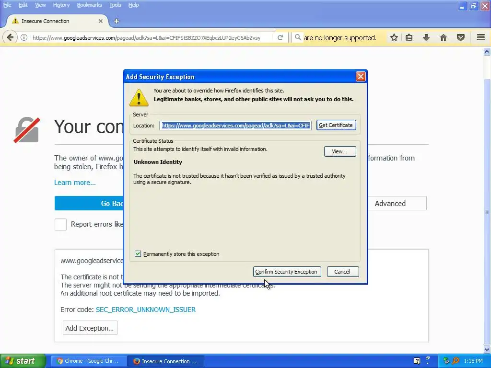This screenshot has width=491, height=368.
Task: Open site identity info icon
Action: coord(24,37)
